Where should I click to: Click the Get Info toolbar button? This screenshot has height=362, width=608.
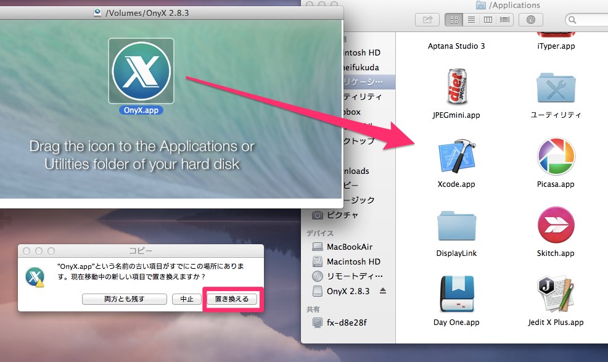[x=531, y=19]
